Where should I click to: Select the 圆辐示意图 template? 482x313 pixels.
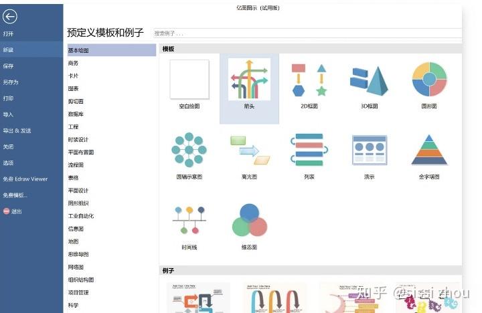click(x=189, y=150)
